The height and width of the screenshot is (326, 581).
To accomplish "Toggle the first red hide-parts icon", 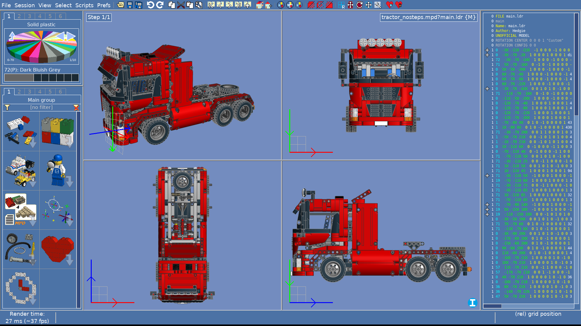I will point(311,5).
